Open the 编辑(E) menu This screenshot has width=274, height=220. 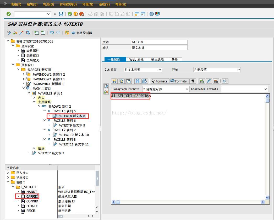pos(32,4)
